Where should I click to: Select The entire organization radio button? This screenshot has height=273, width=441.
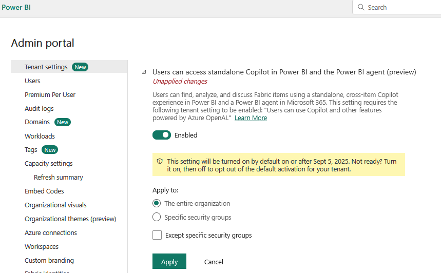[x=157, y=204]
